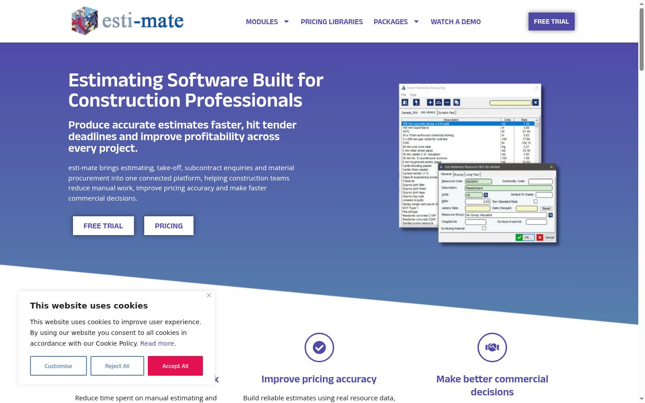Viewport: 645px width, 403px height.
Task: Select WATCH A DEMO in navigation
Action: pos(456,21)
